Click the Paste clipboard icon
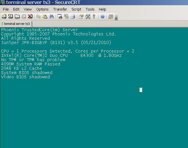 45,17
